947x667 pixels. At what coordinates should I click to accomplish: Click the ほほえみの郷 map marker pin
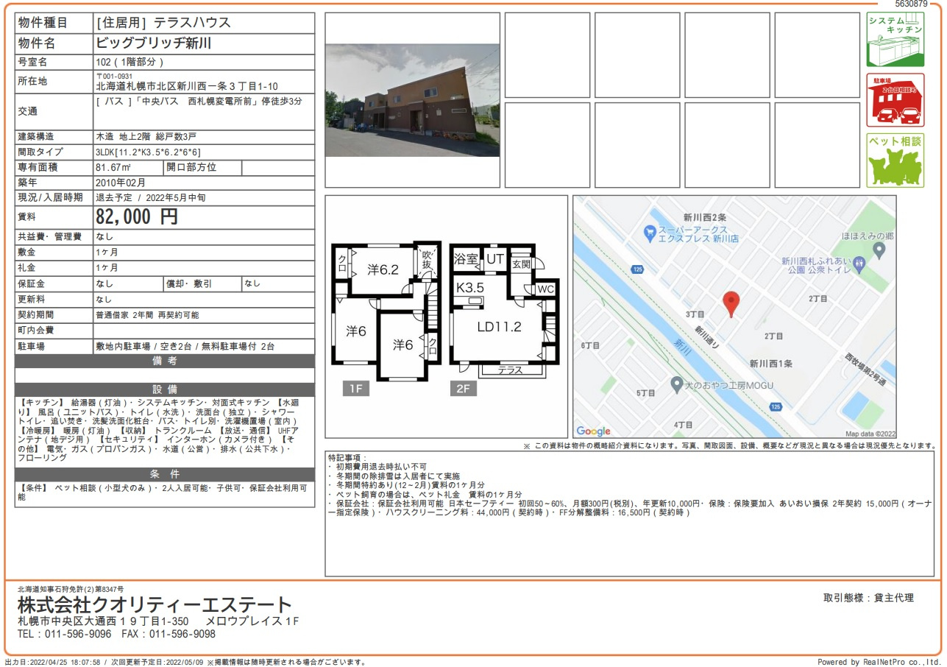[879, 251]
